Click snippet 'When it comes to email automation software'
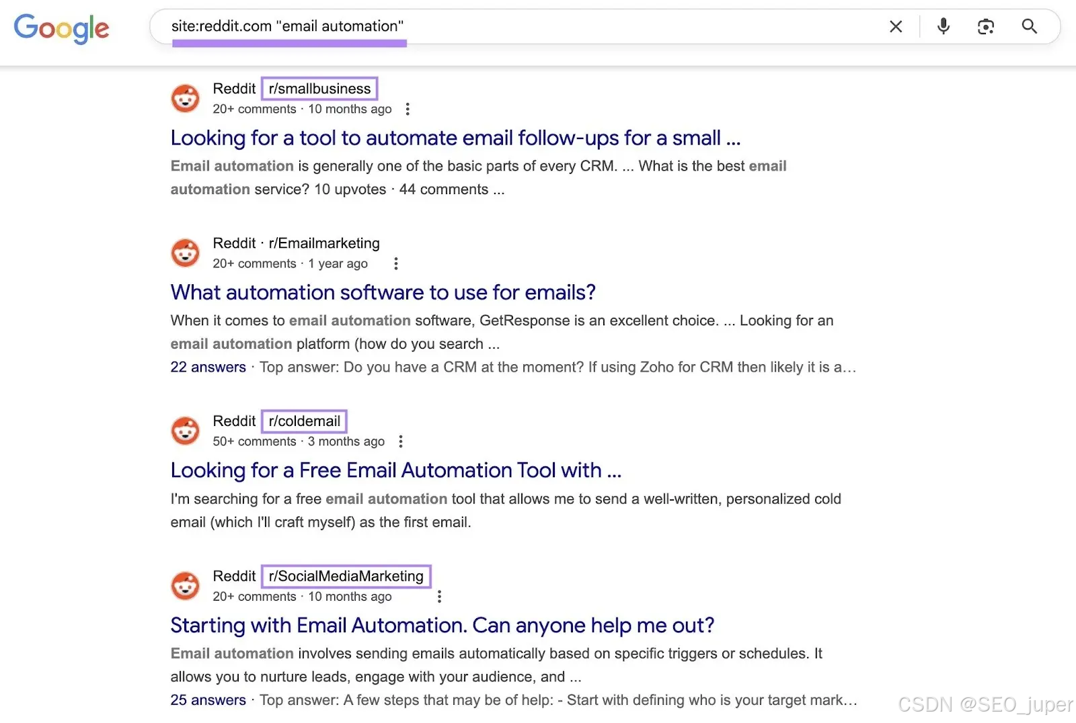 tap(502, 332)
